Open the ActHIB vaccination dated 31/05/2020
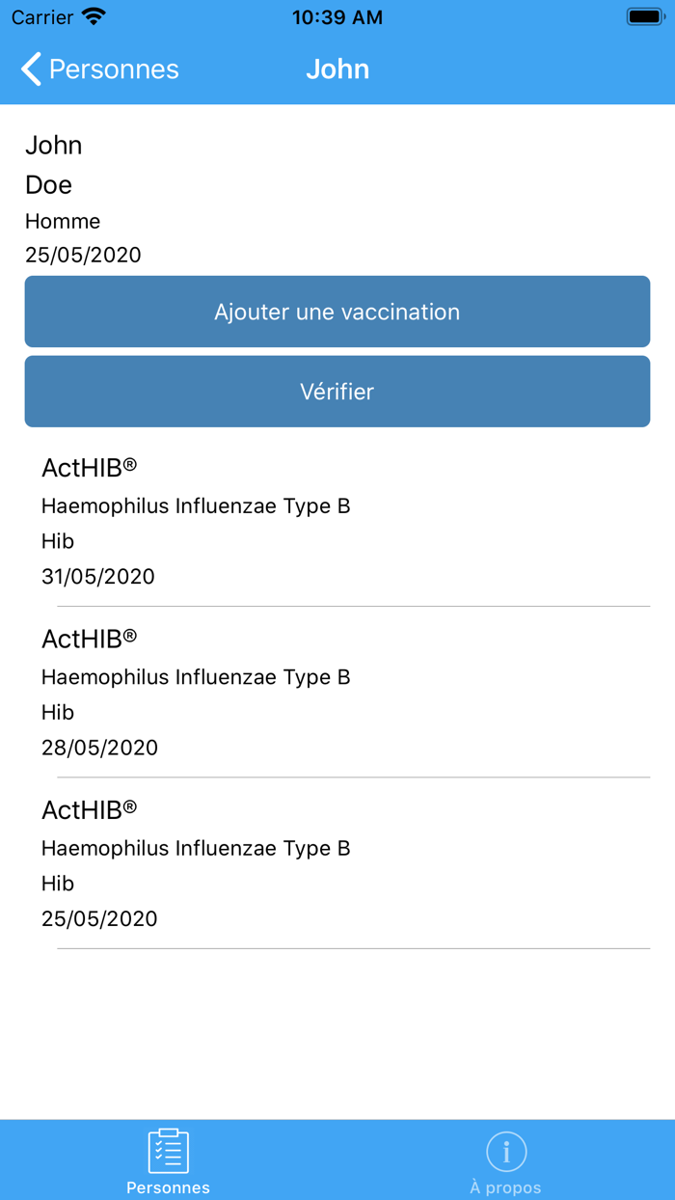The image size is (675, 1200). coord(337,521)
